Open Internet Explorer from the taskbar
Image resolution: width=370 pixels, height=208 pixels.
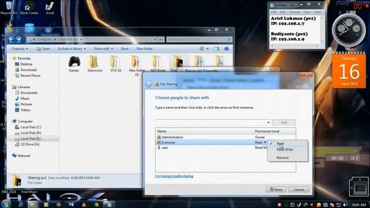tap(21, 205)
